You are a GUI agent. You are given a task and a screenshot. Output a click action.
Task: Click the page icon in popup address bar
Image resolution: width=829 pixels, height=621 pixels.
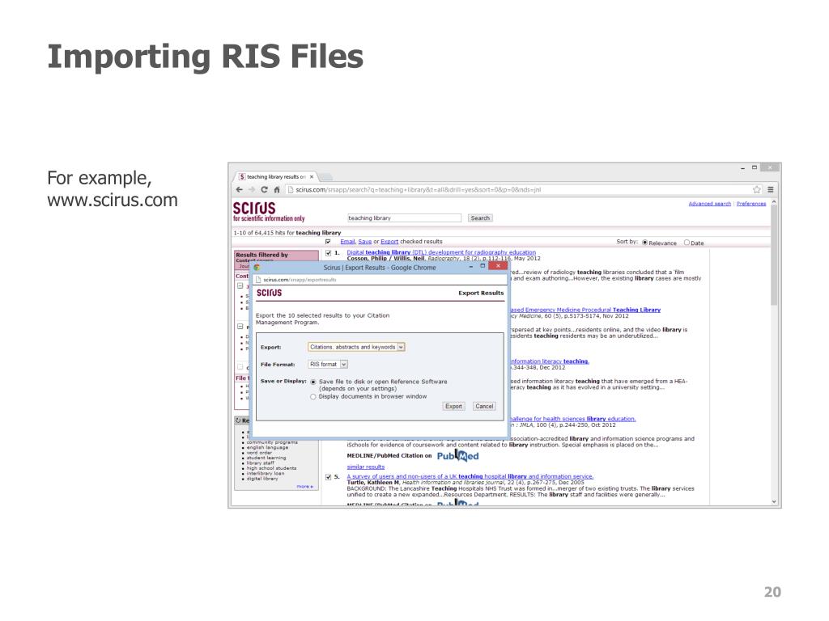point(258,280)
